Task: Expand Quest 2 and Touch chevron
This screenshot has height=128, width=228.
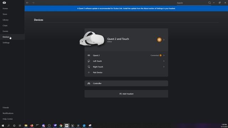Action: pyautogui.click(x=164, y=39)
